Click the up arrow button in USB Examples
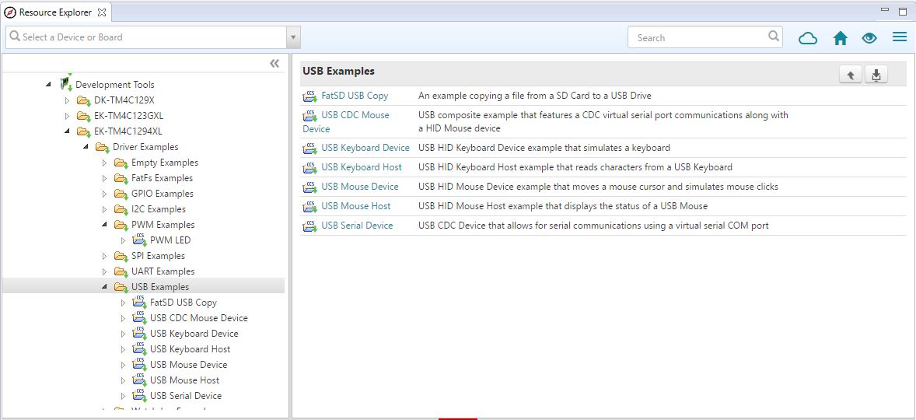The height and width of the screenshot is (420, 916). pyautogui.click(x=851, y=75)
